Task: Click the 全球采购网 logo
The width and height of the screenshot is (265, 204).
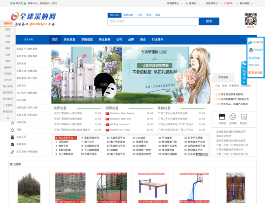Action: point(33,17)
